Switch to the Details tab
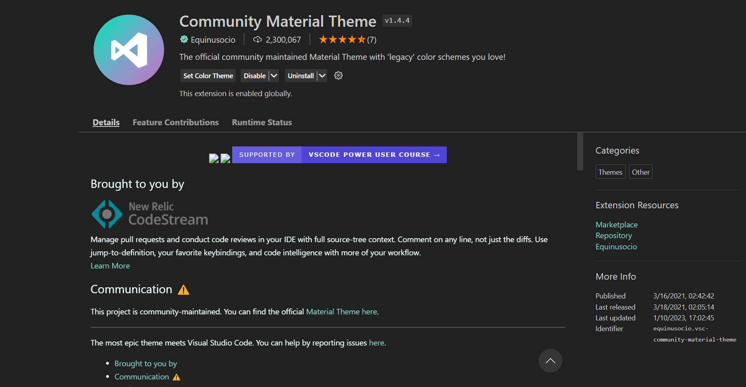Image resolution: width=746 pixels, height=387 pixels. pos(106,122)
